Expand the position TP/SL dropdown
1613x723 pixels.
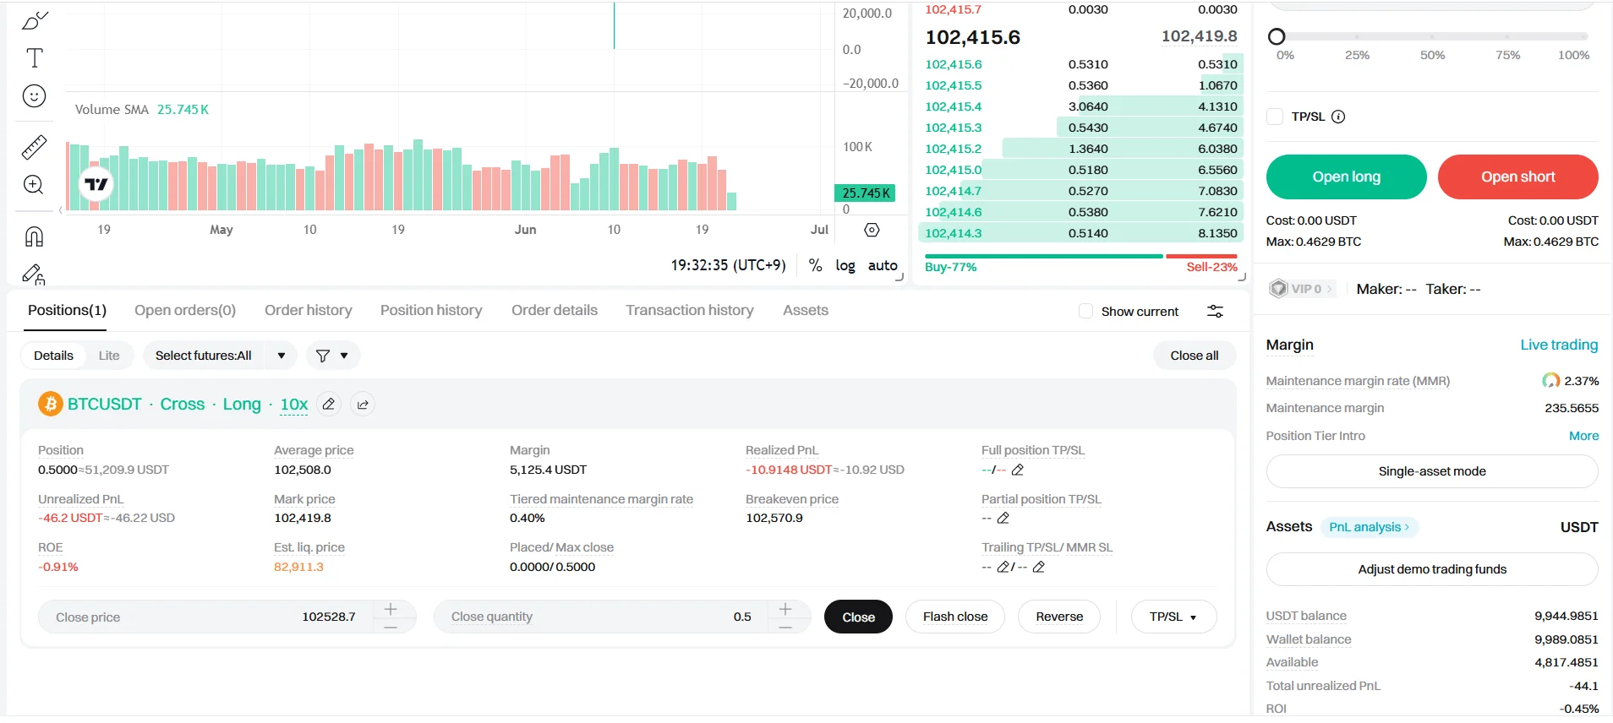(x=1173, y=617)
